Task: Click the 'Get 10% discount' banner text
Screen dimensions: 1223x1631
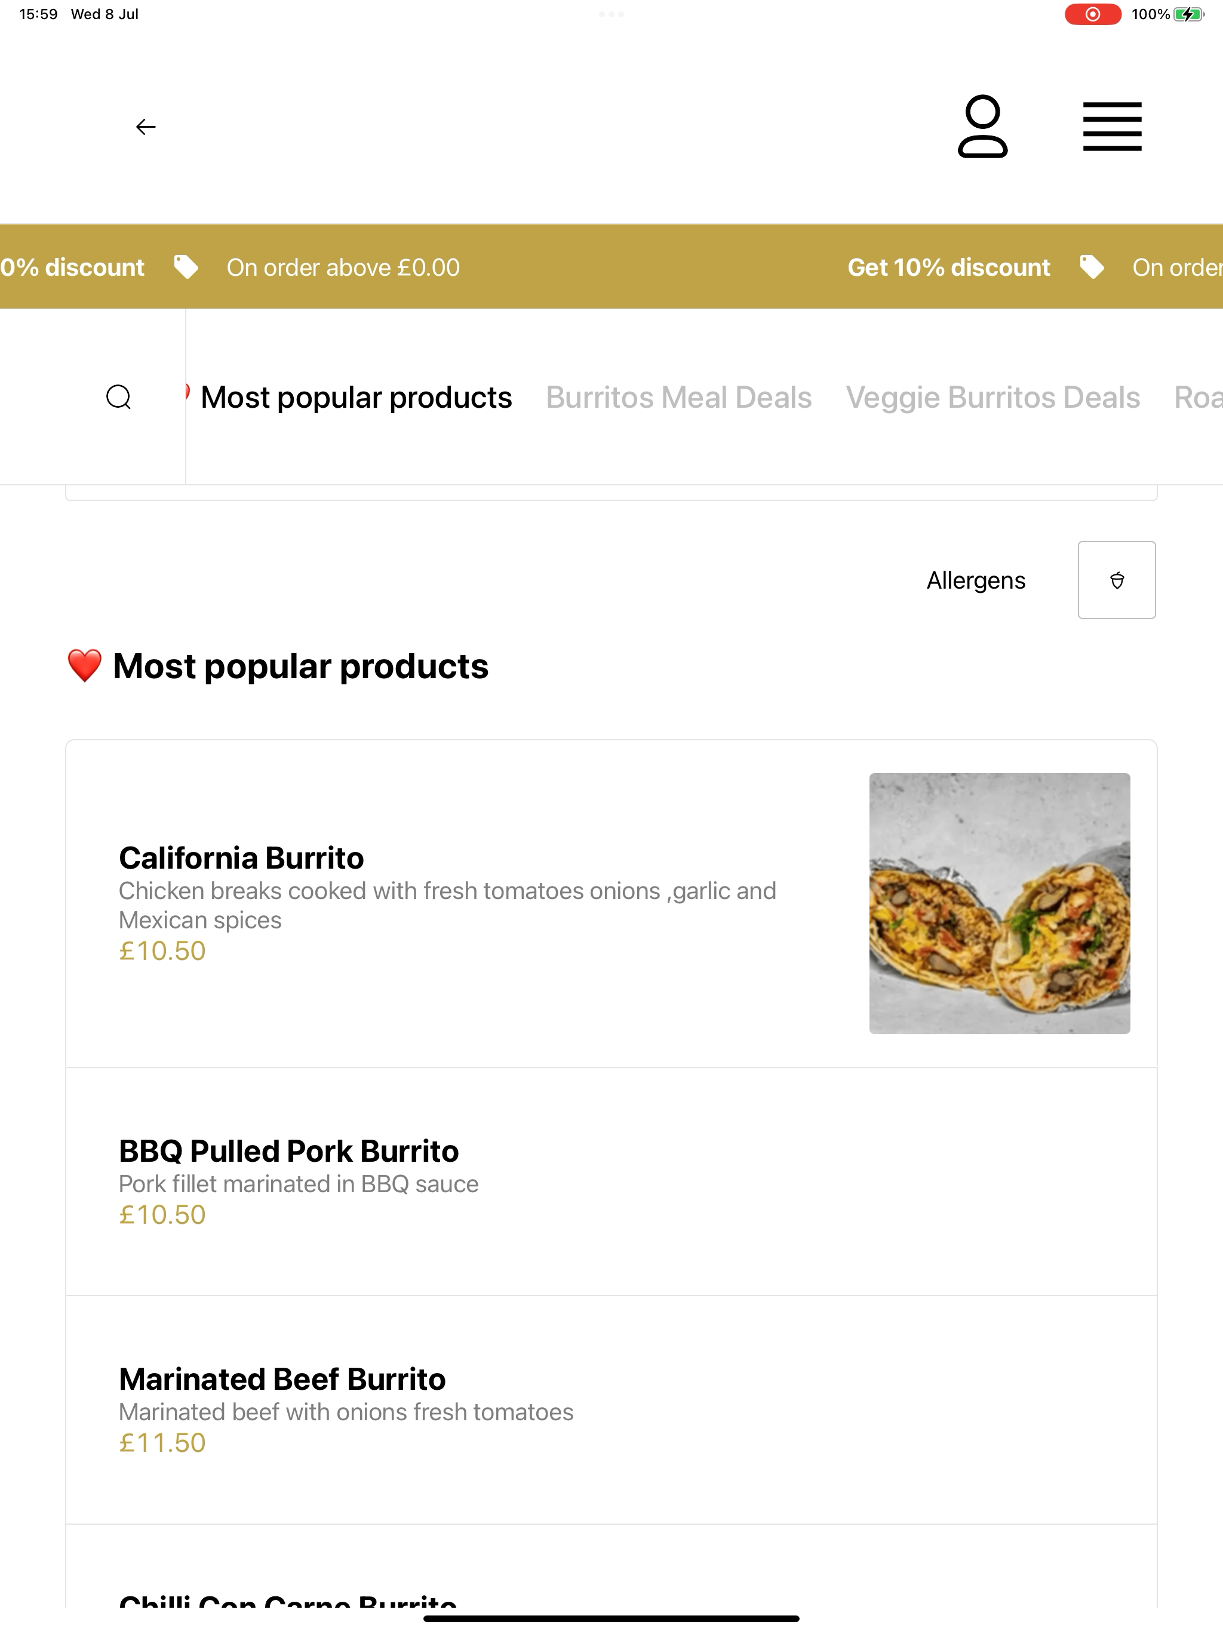Action: (x=948, y=267)
